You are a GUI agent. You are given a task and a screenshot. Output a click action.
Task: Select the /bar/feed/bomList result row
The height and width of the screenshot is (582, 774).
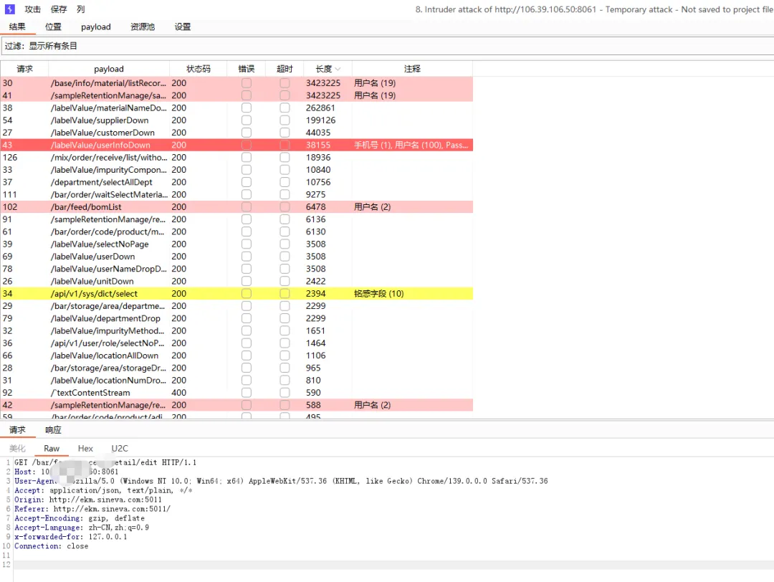(237, 207)
